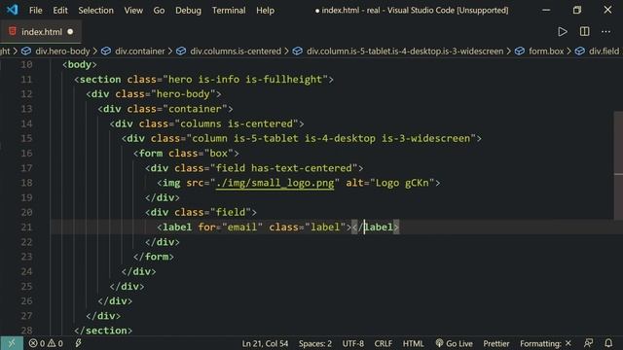
Task: Open remote window from green status icon
Action: [x=12, y=343]
